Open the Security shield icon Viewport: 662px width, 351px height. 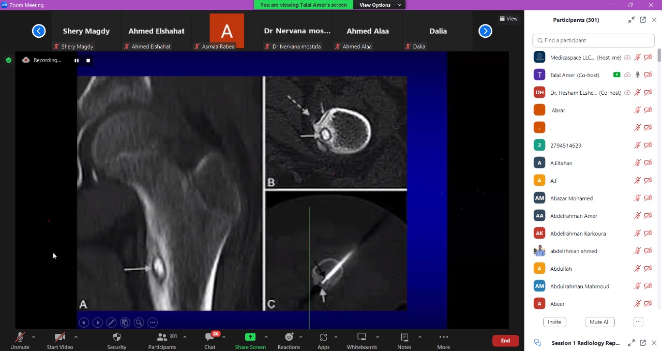[x=116, y=337]
